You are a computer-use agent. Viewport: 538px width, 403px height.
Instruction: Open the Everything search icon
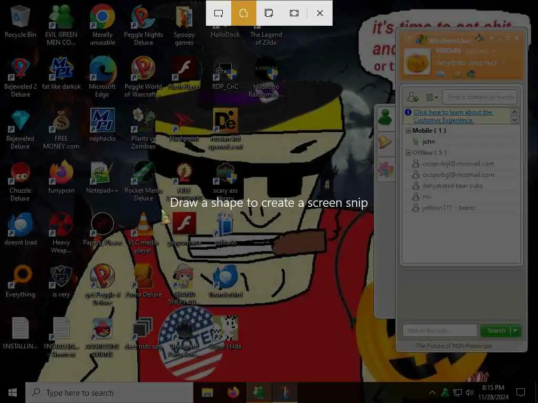20,281
